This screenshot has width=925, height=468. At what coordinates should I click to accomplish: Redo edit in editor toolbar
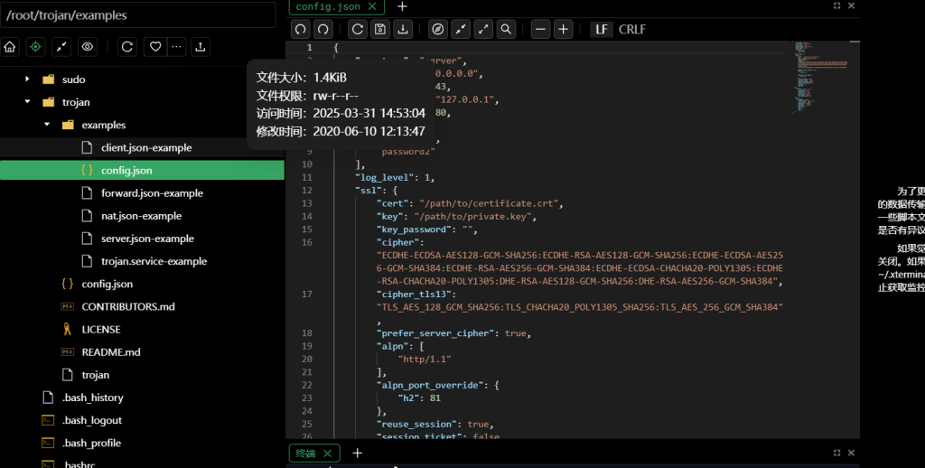tap(323, 30)
